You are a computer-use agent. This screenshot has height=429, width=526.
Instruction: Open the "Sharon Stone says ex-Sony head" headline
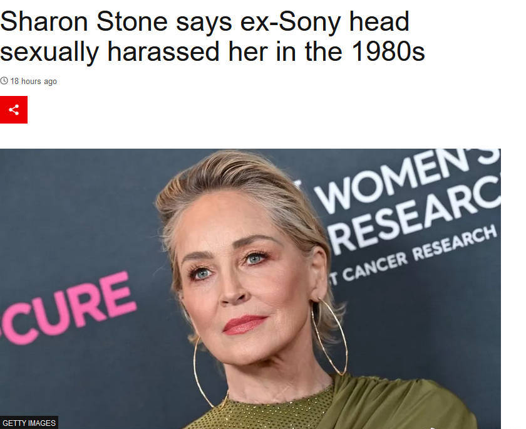(205, 22)
